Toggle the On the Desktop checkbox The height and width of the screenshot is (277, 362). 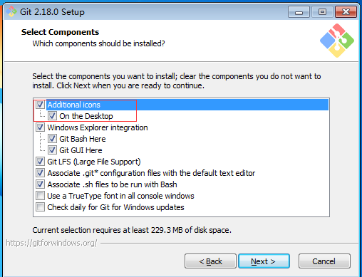pyautogui.click(x=52, y=116)
